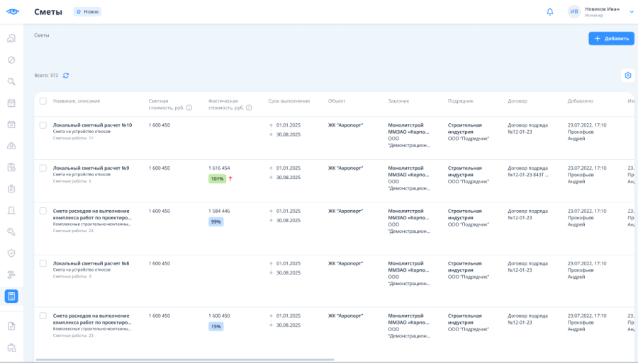Open the crossed-circle sidebar icon
Screen dimensions: 638x363
point(11,60)
